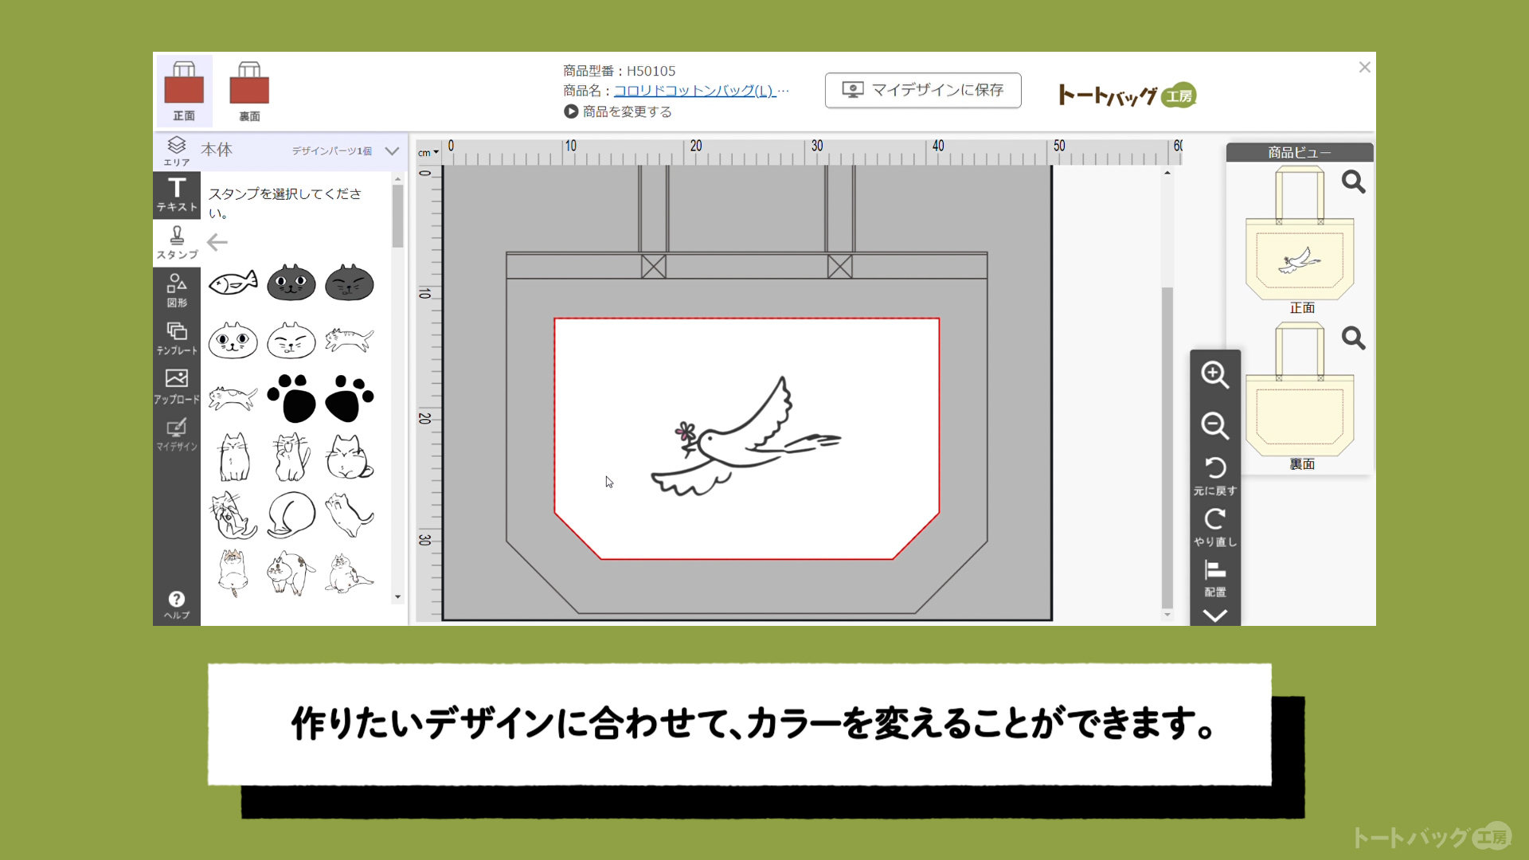Click the stamp list scrollbar down arrow
The height and width of the screenshot is (860, 1529).
pyautogui.click(x=397, y=597)
